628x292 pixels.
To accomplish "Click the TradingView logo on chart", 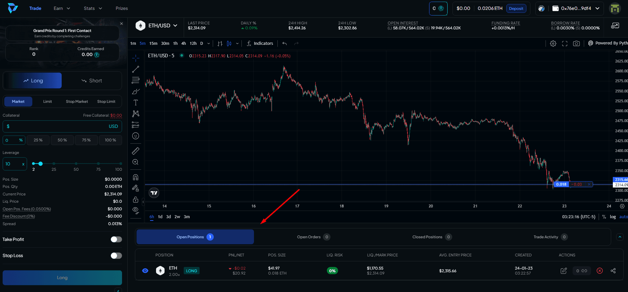I will pyautogui.click(x=154, y=193).
